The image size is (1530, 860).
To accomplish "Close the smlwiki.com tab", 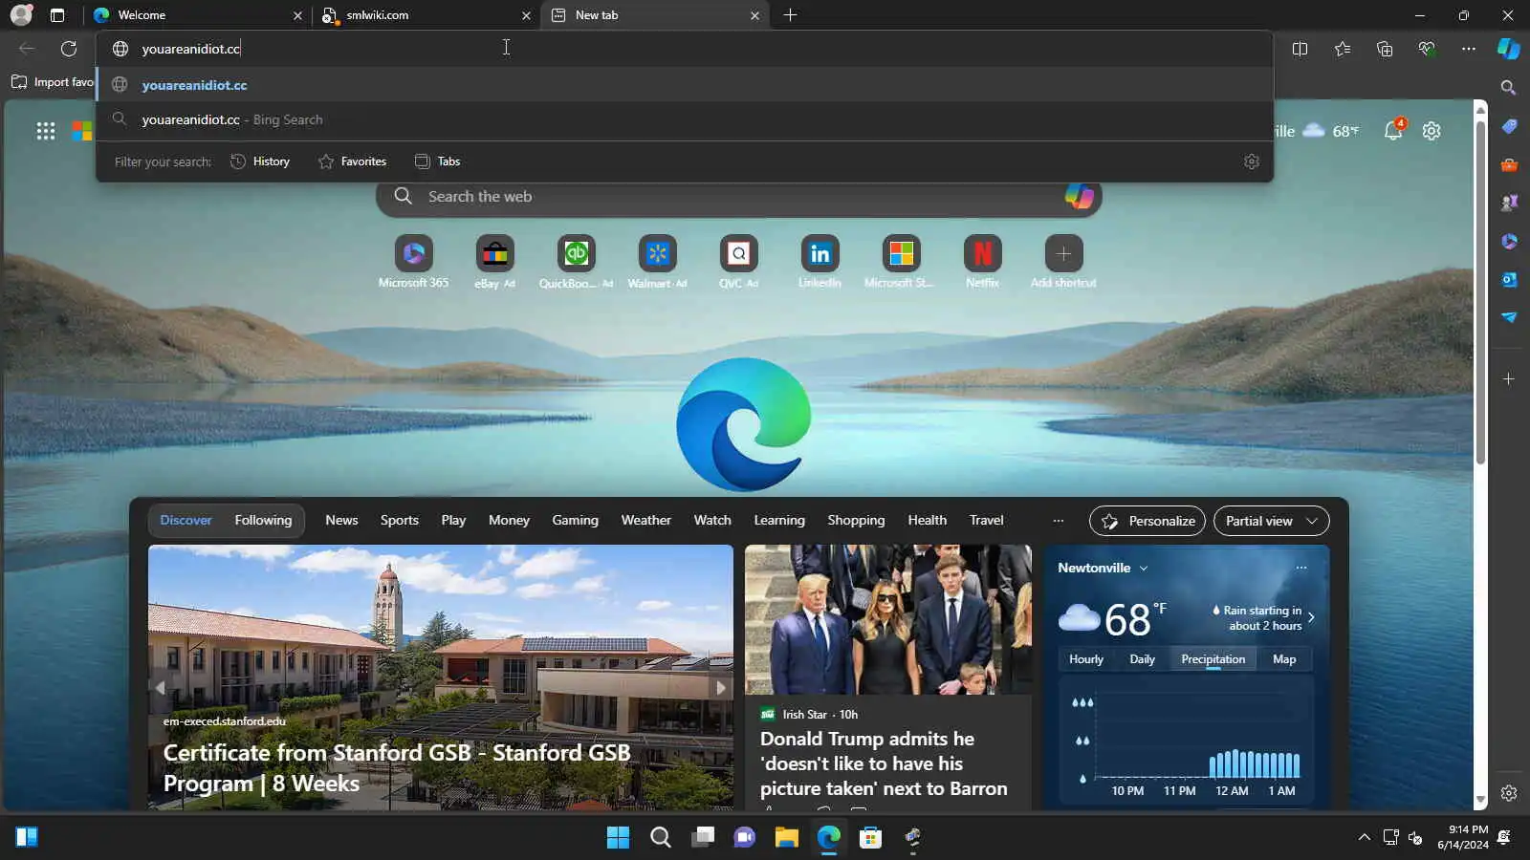I will point(526,15).
